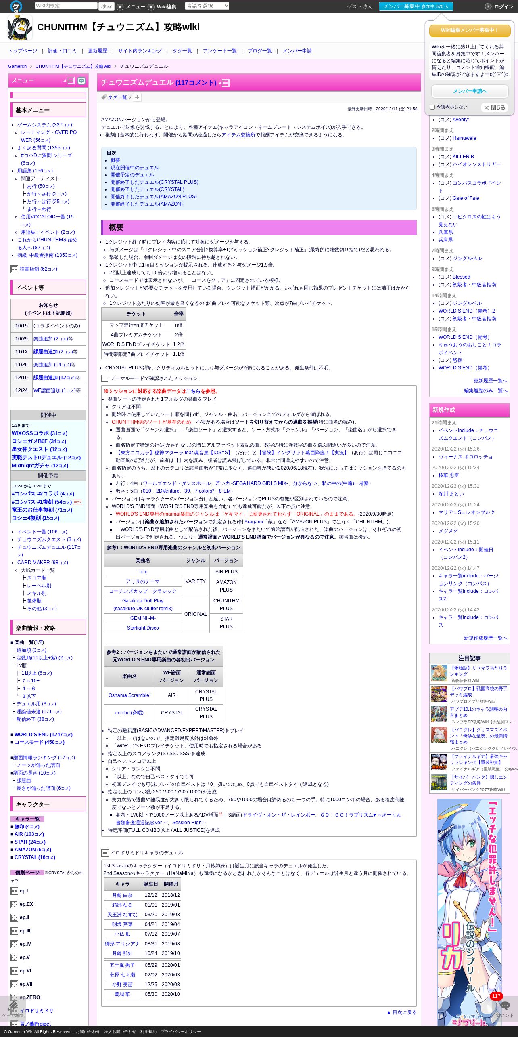Click the 閉じる close popup button
518x1037 pixels.
tap(494, 108)
